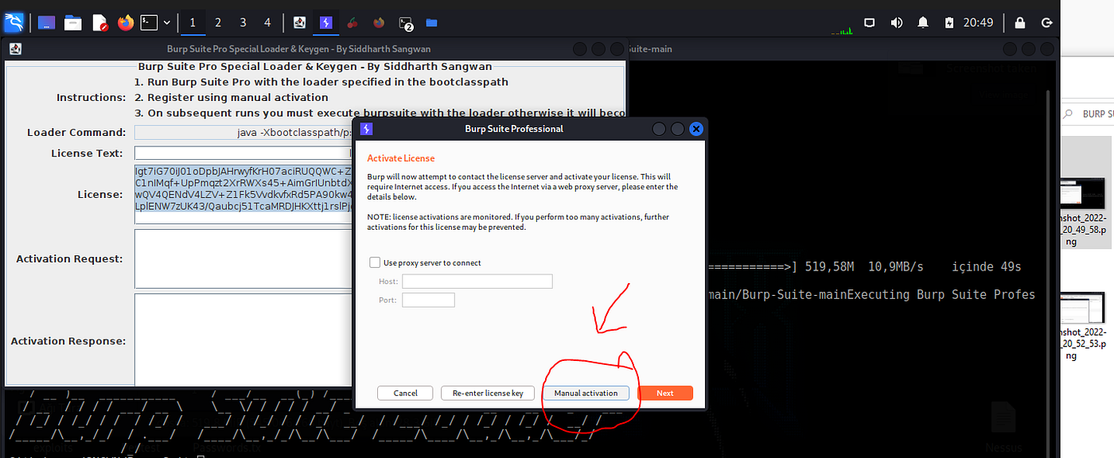
Task: Open the terminal emulator launcher
Action: click(149, 22)
